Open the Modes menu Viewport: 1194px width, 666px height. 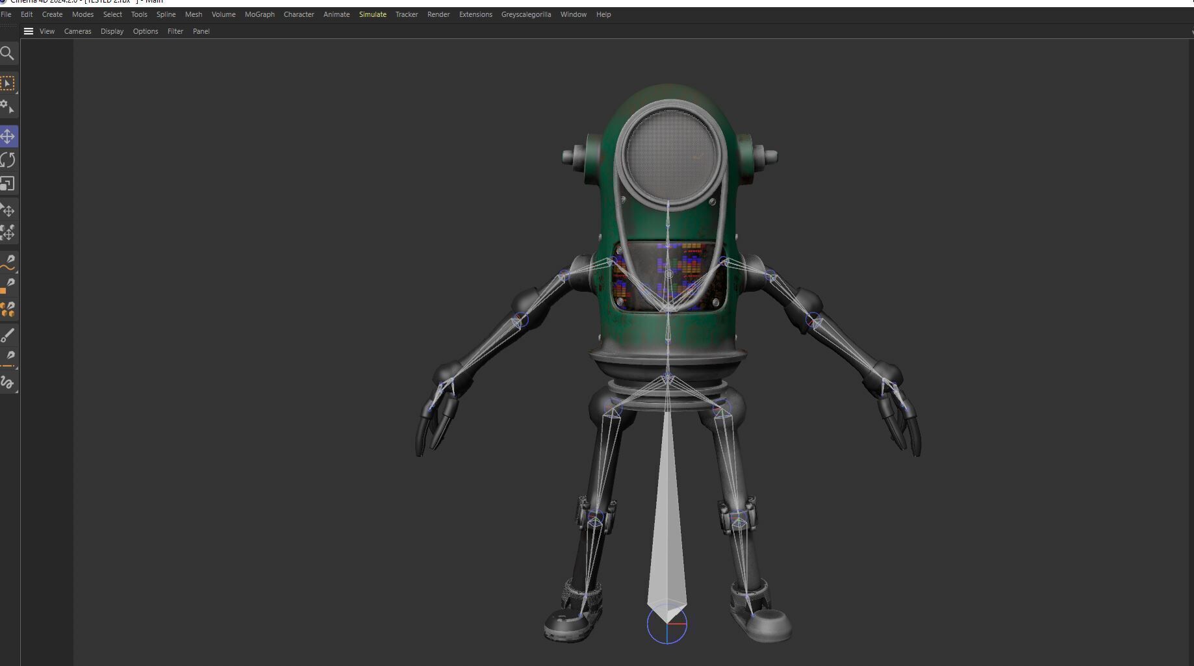click(83, 14)
